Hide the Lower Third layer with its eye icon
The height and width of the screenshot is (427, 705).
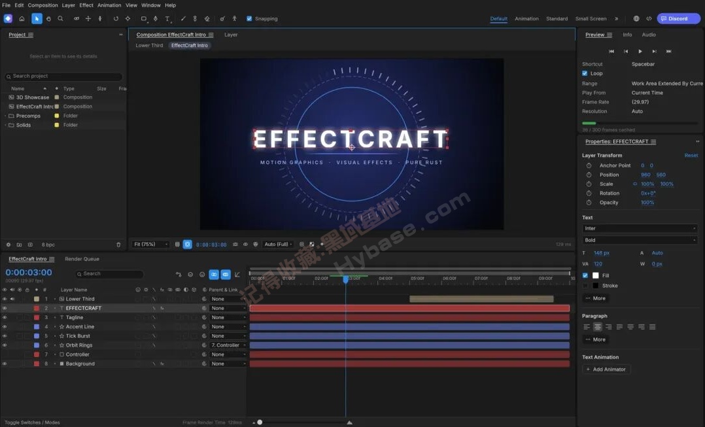pos(5,299)
